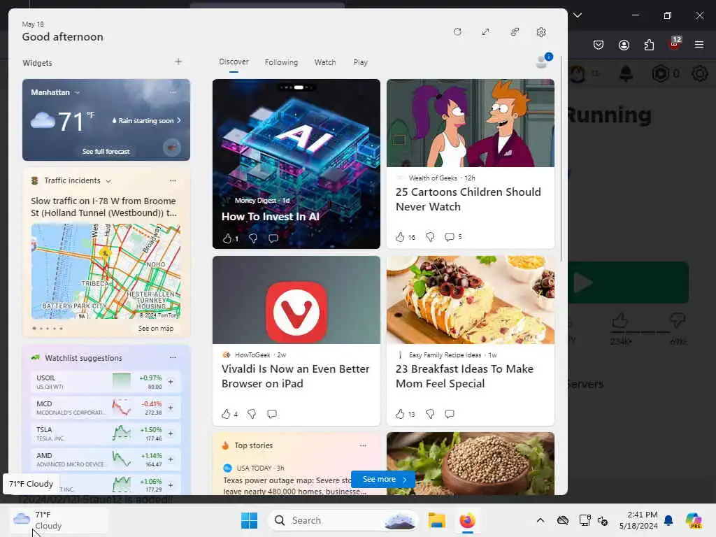This screenshot has width=716, height=537.
Task: Switch to the Play tab
Action: pyautogui.click(x=360, y=62)
